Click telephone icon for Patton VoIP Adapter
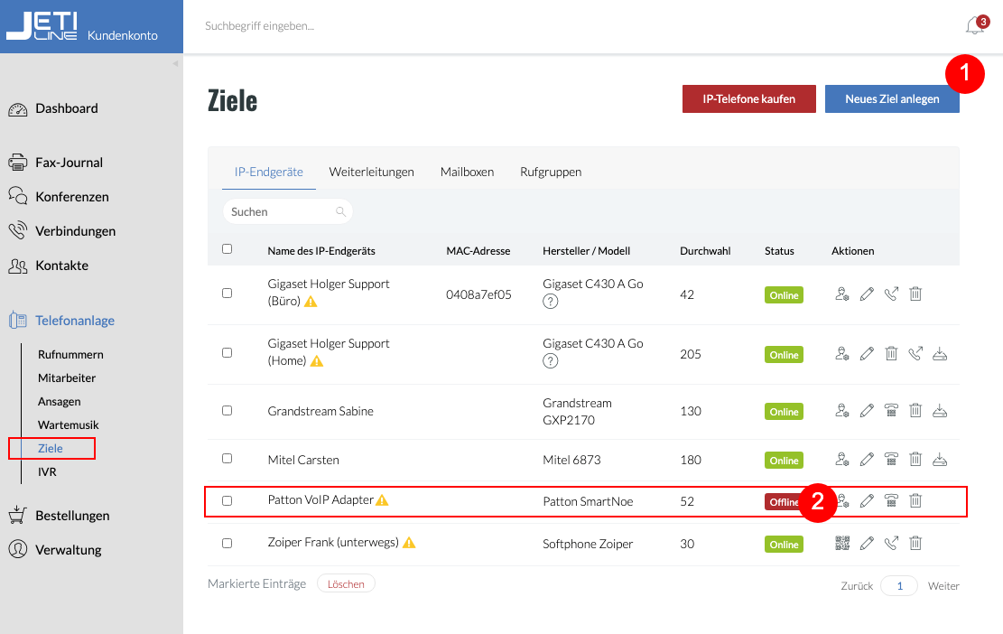This screenshot has width=1003, height=634. 891,500
